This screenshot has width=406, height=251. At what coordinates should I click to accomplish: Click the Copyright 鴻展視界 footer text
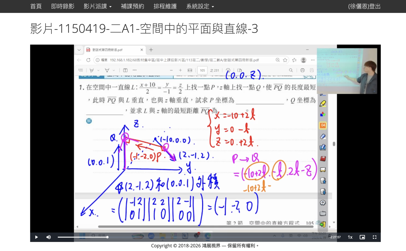pos(205,246)
